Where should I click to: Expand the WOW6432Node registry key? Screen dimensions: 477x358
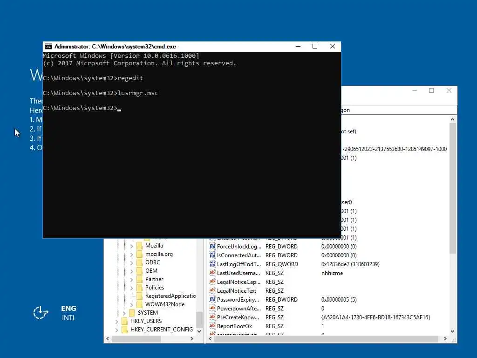pos(132,304)
